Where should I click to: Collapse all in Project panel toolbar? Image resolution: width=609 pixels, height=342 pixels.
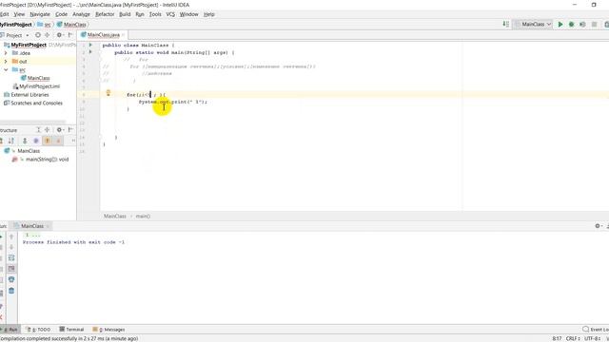(x=47, y=35)
